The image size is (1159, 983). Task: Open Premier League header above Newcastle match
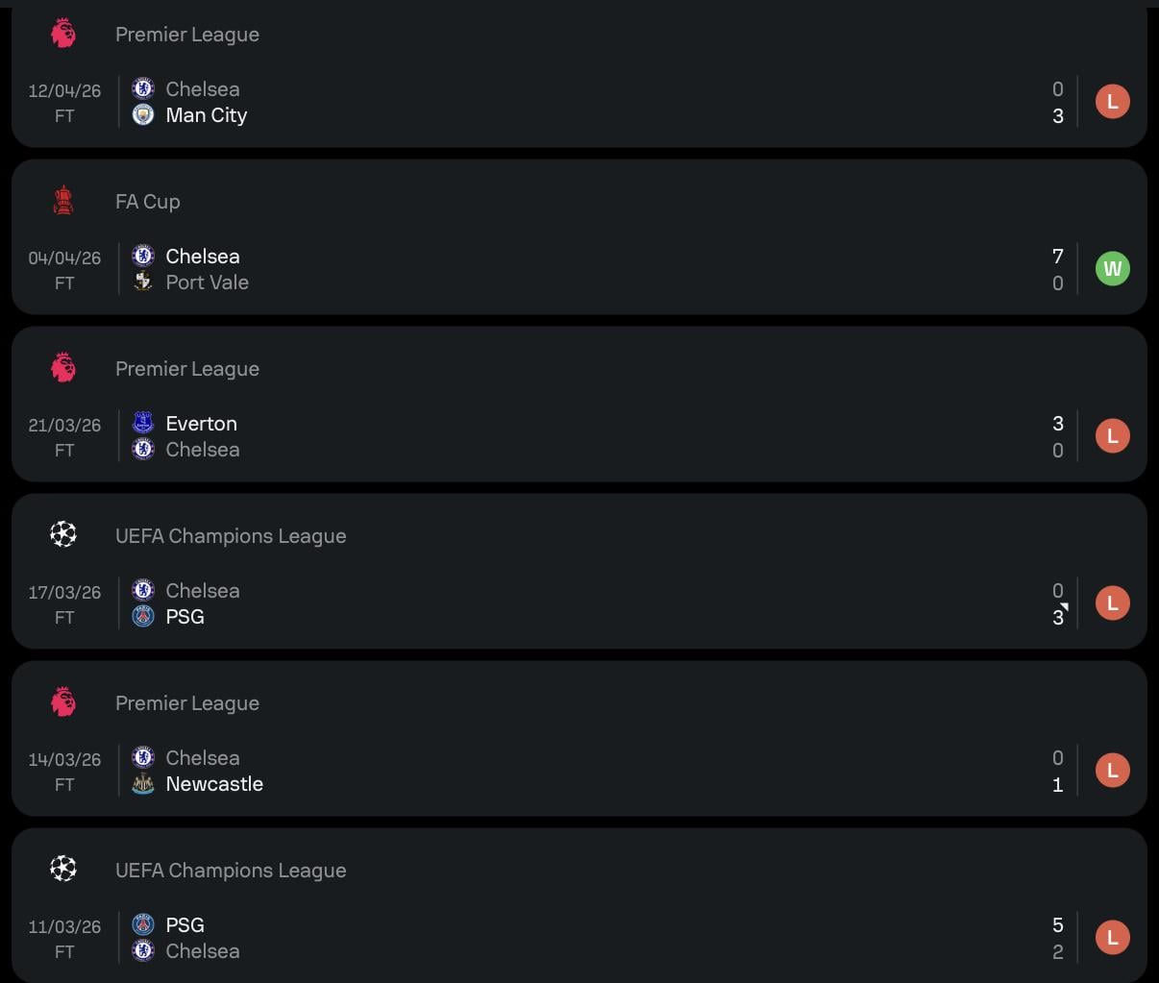(x=187, y=703)
